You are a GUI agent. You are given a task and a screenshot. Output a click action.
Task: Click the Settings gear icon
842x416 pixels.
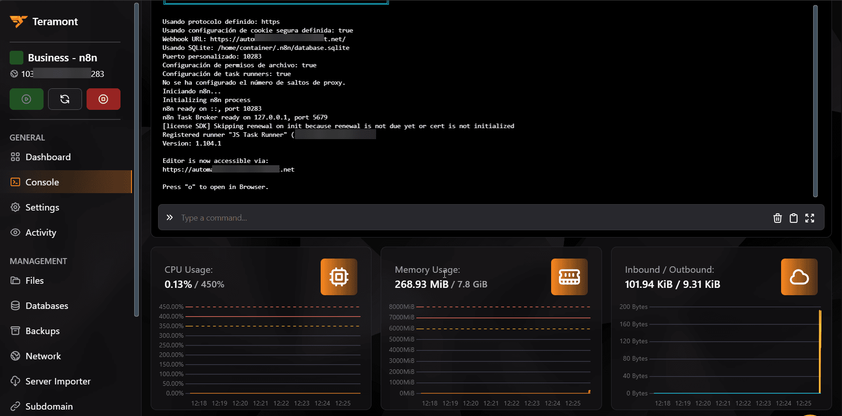tap(15, 207)
